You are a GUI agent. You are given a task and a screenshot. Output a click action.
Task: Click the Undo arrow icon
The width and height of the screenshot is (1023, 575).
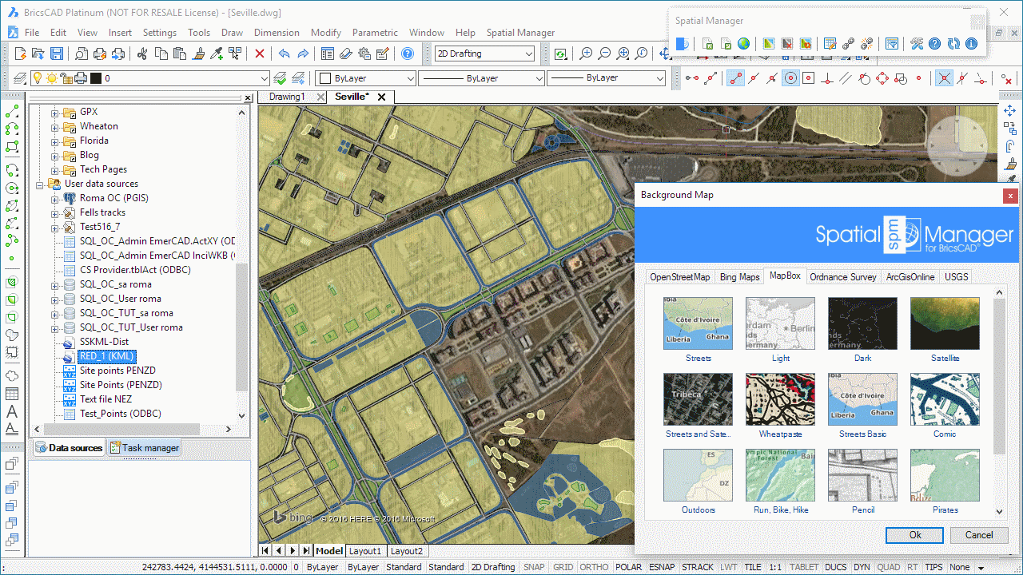click(284, 54)
